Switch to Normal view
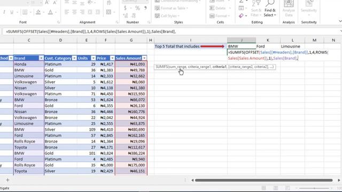This screenshot has width=342, height=192. (x=263, y=188)
